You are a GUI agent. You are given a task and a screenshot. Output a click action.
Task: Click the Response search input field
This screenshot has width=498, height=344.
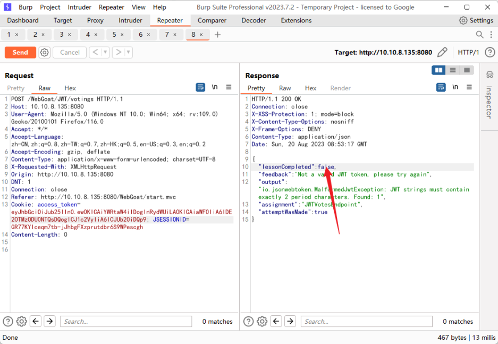click(x=367, y=322)
